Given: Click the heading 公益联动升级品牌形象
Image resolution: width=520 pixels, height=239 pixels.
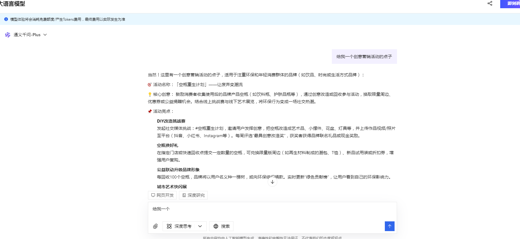Looking at the screenshot, I should [178, 170].
